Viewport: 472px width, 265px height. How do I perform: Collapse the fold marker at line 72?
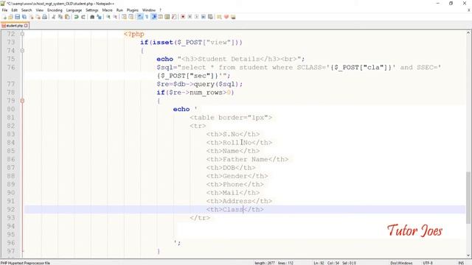coord(22,34)
